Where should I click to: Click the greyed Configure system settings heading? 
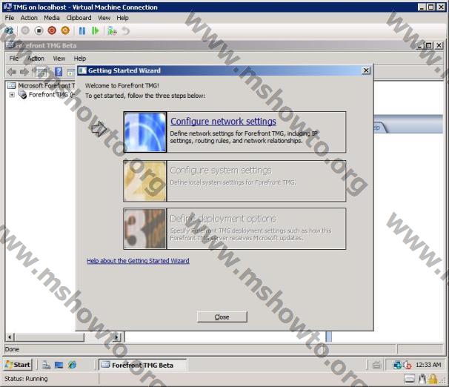(221, 171)
